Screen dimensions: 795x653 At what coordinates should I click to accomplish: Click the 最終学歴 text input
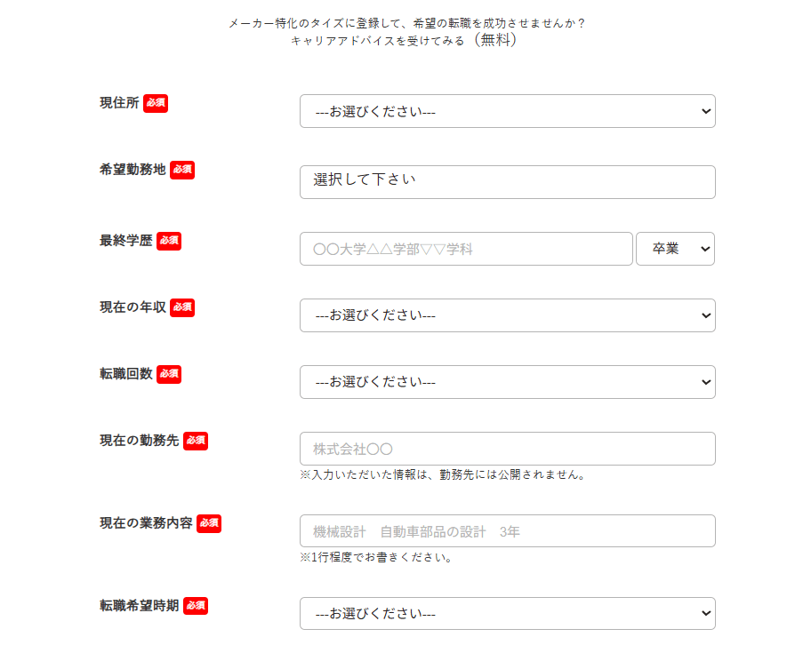click(466, 249)
